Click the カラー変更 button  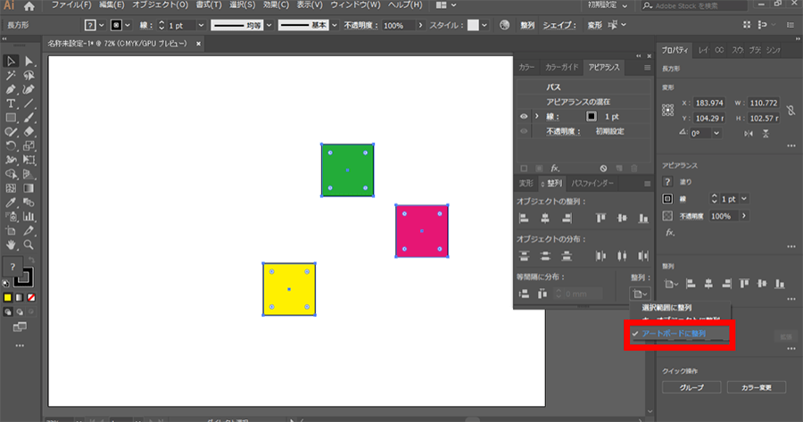(756, 387)
